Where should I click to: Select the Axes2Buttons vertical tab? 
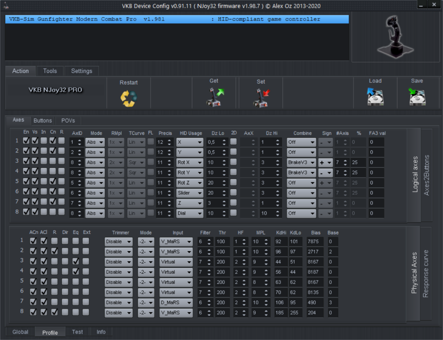coord(427,175)
